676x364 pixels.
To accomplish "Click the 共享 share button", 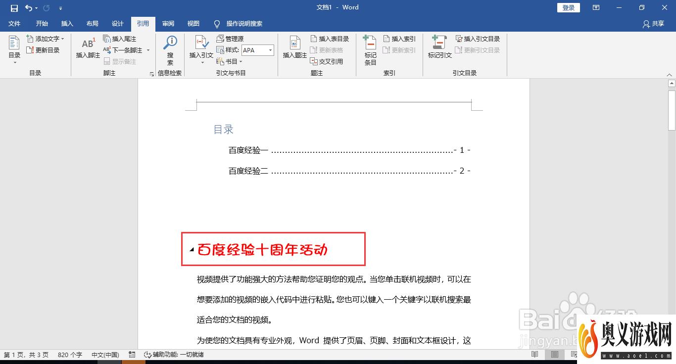I will tap(653, 24).
